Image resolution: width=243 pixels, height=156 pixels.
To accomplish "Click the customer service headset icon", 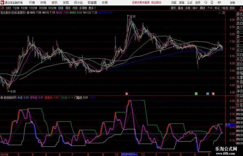I will (x=206, y=3).
